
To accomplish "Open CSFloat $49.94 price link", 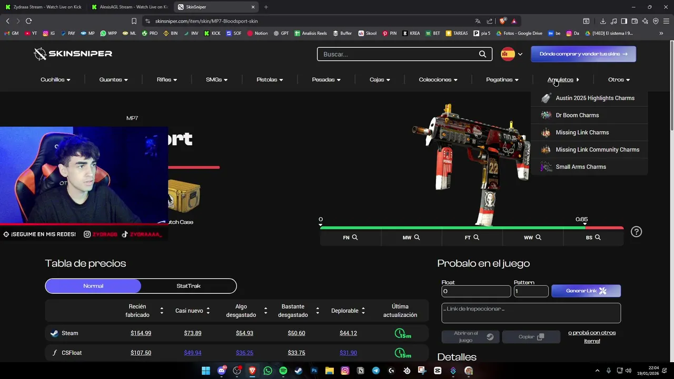I will pyautogui.click(x=193, y=353).
